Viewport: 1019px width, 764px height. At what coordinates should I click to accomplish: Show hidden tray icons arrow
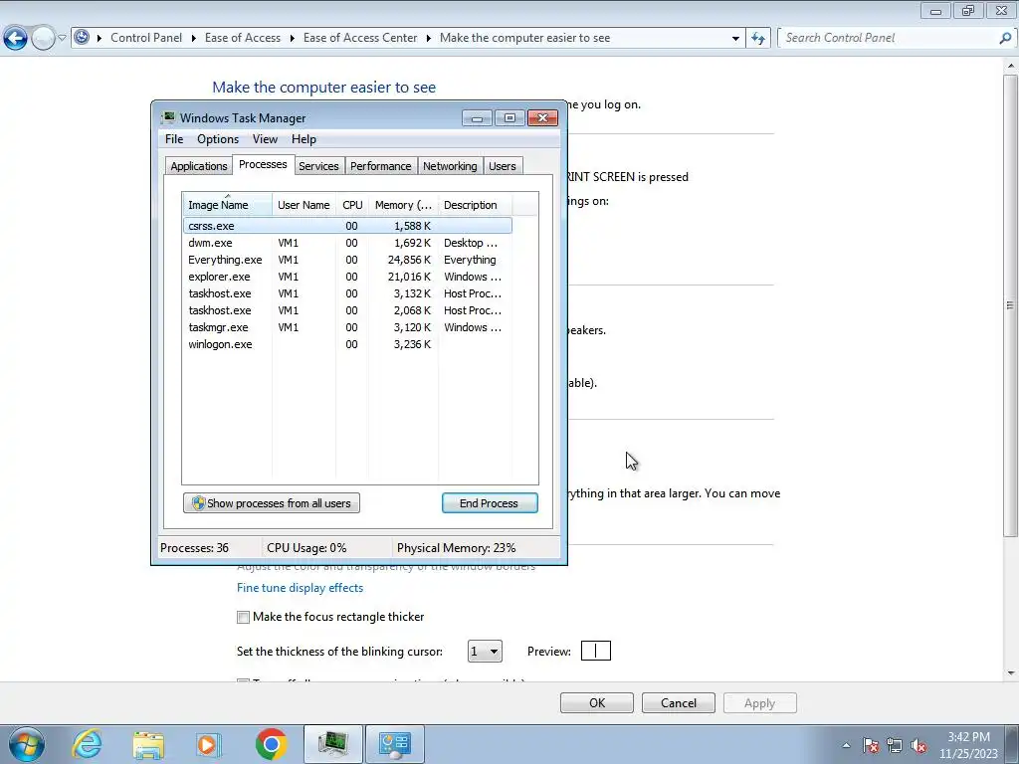pos(846,745)
